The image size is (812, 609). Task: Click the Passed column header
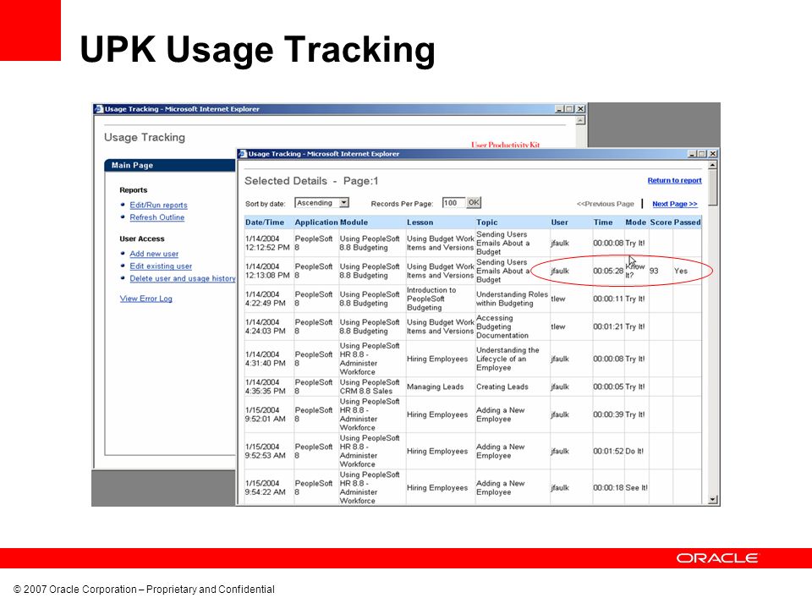(687, 222)
